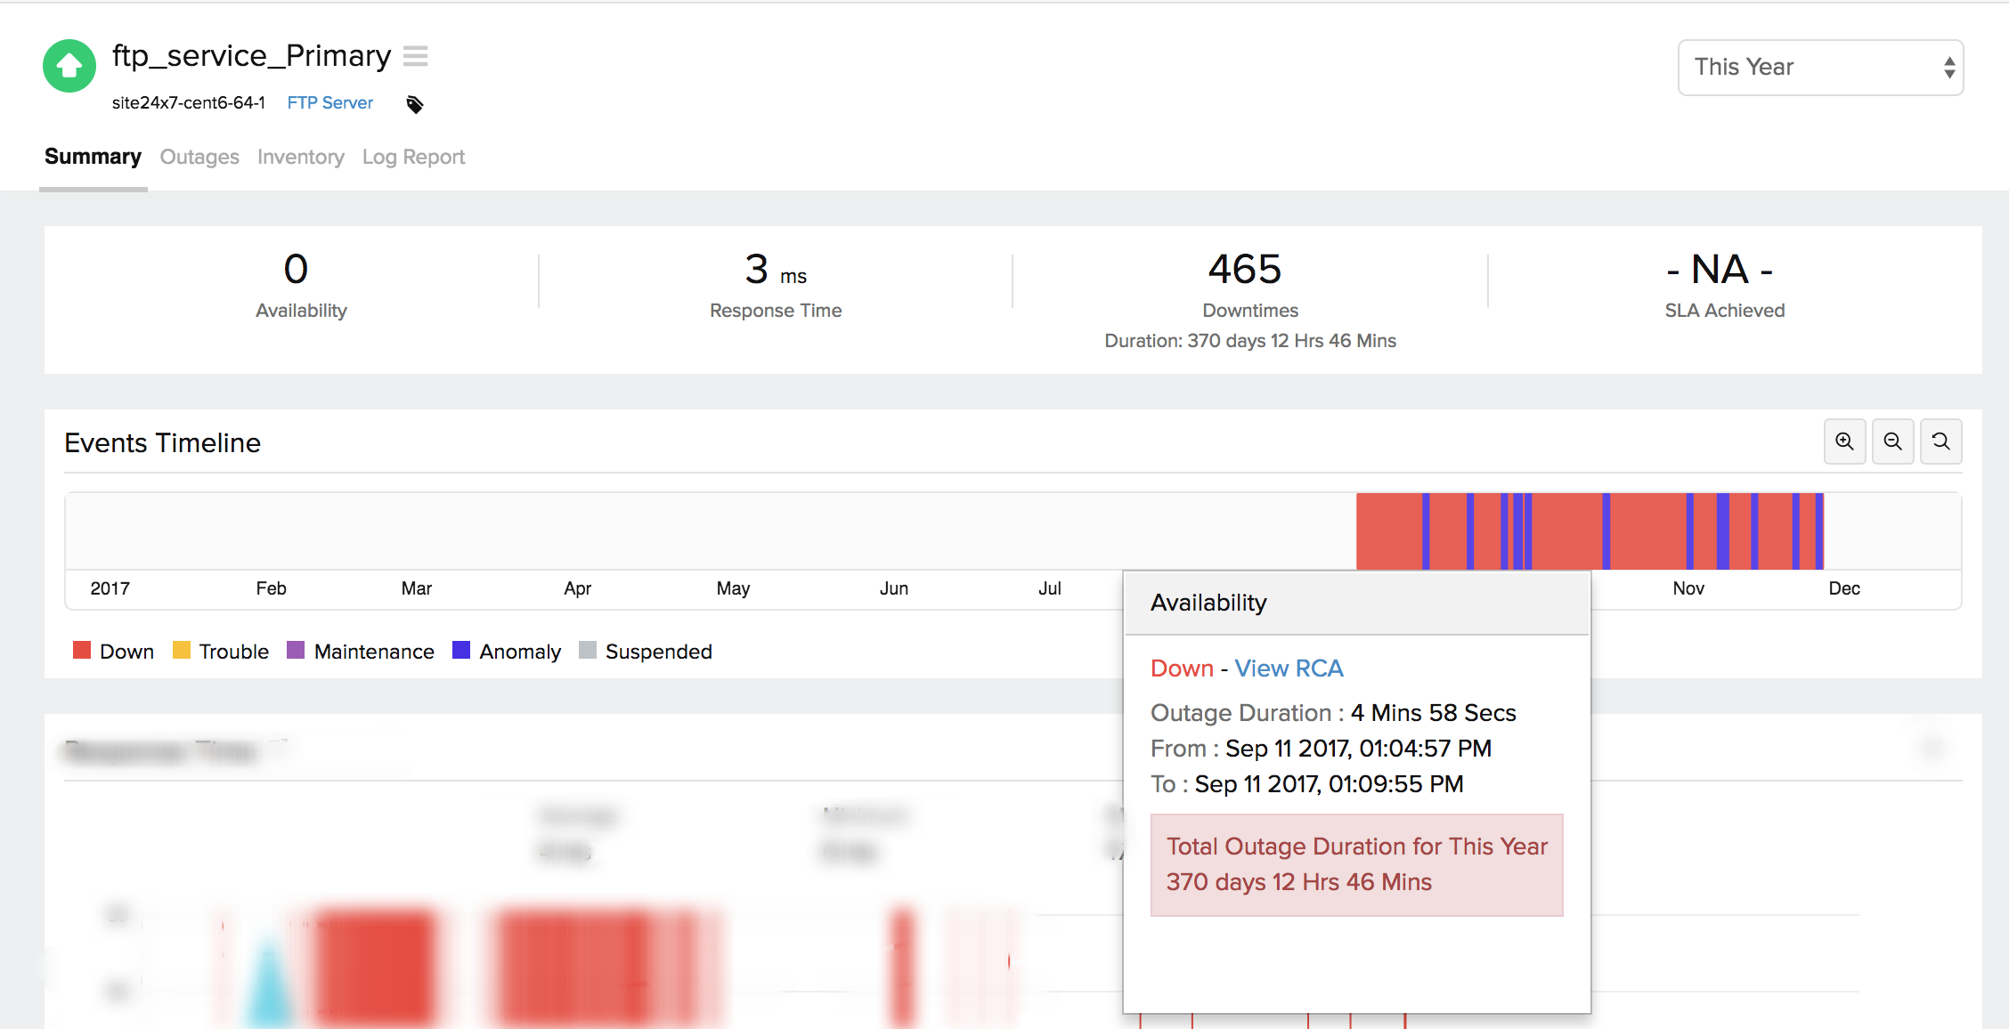Open the View RCA link in tooltip

coord(1289,668)
